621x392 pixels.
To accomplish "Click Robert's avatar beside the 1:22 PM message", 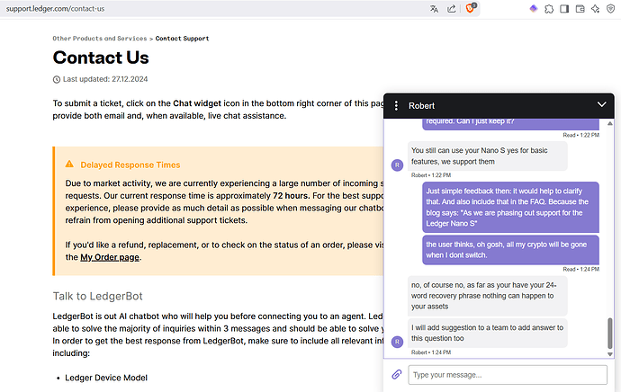I will tap(397, 165).
